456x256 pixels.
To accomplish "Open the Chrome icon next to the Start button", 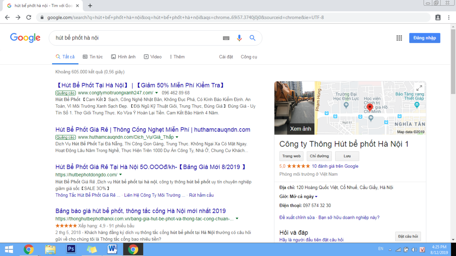I will [x=29, y=249].
